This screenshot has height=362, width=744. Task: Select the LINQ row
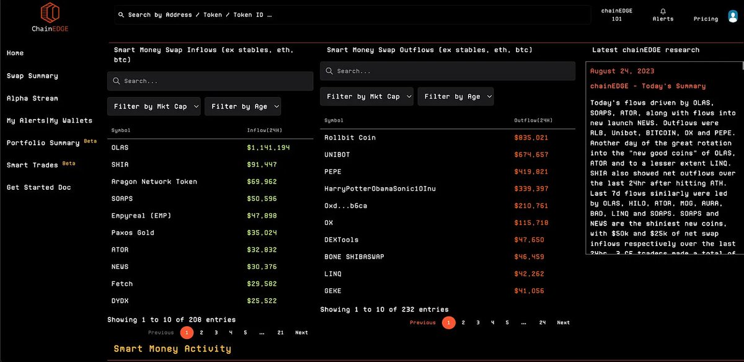coord(447,274)
